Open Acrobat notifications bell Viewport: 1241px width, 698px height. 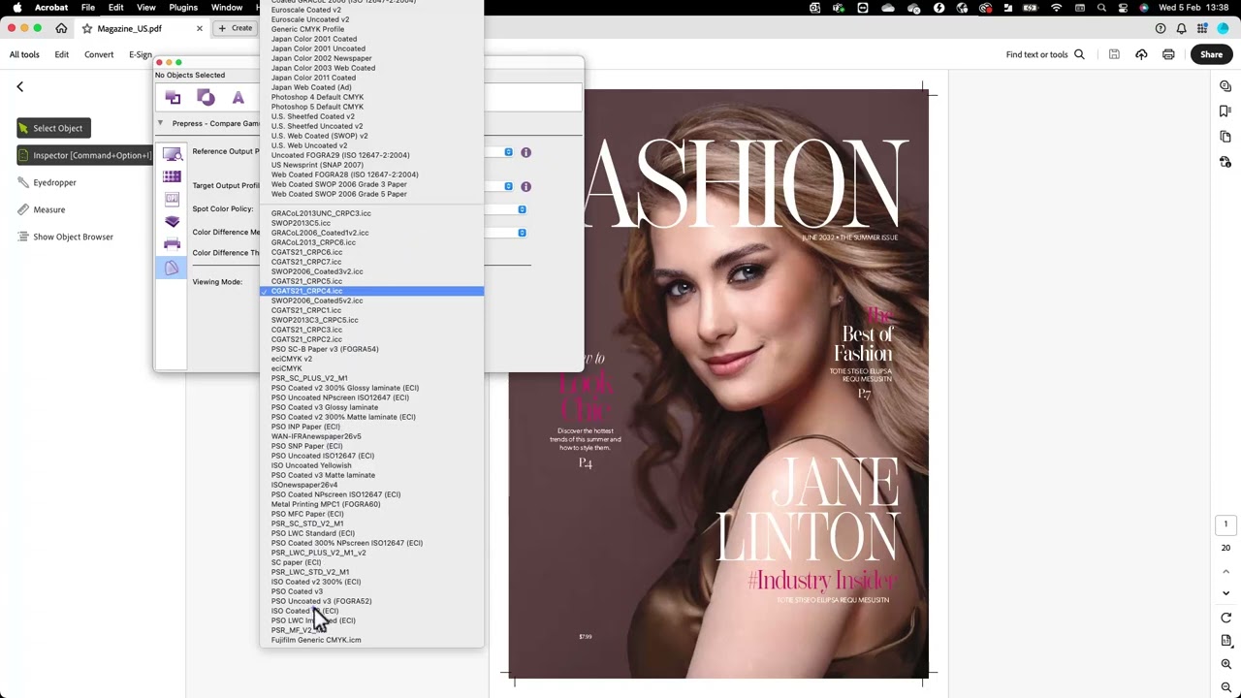point(1181,28)
